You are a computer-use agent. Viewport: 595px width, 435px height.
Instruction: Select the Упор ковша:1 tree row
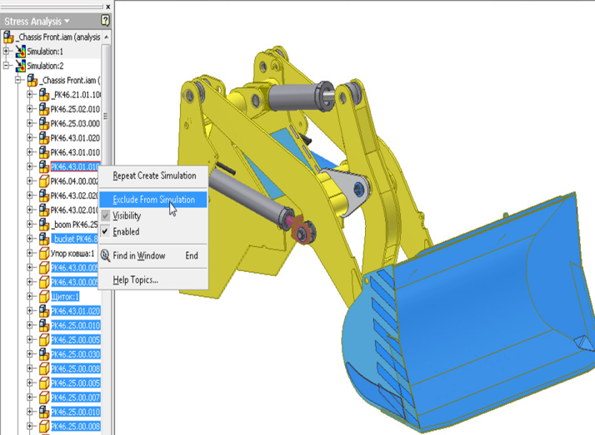(x=72, y=254)
